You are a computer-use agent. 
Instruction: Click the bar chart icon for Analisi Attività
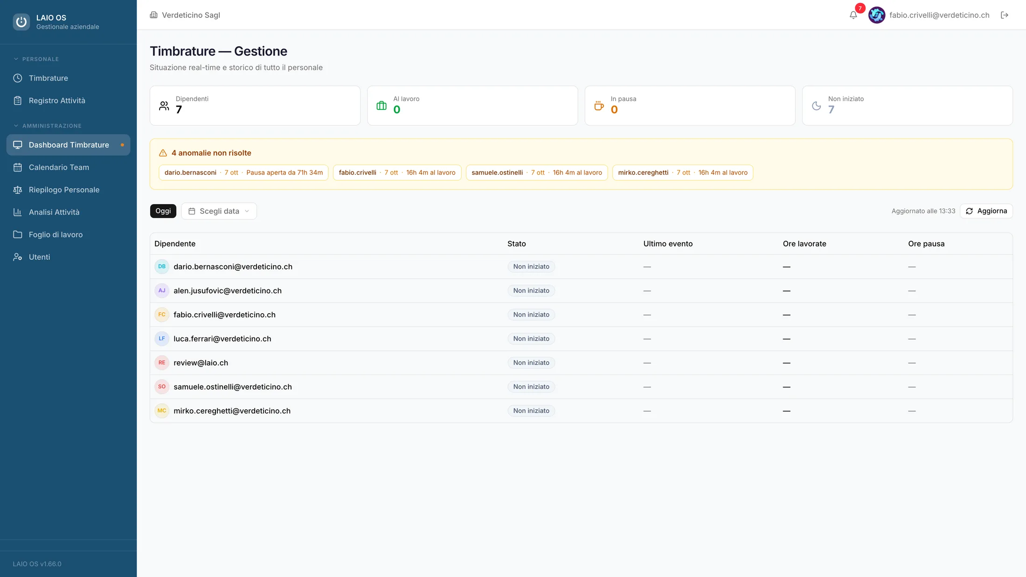(18, 212)
